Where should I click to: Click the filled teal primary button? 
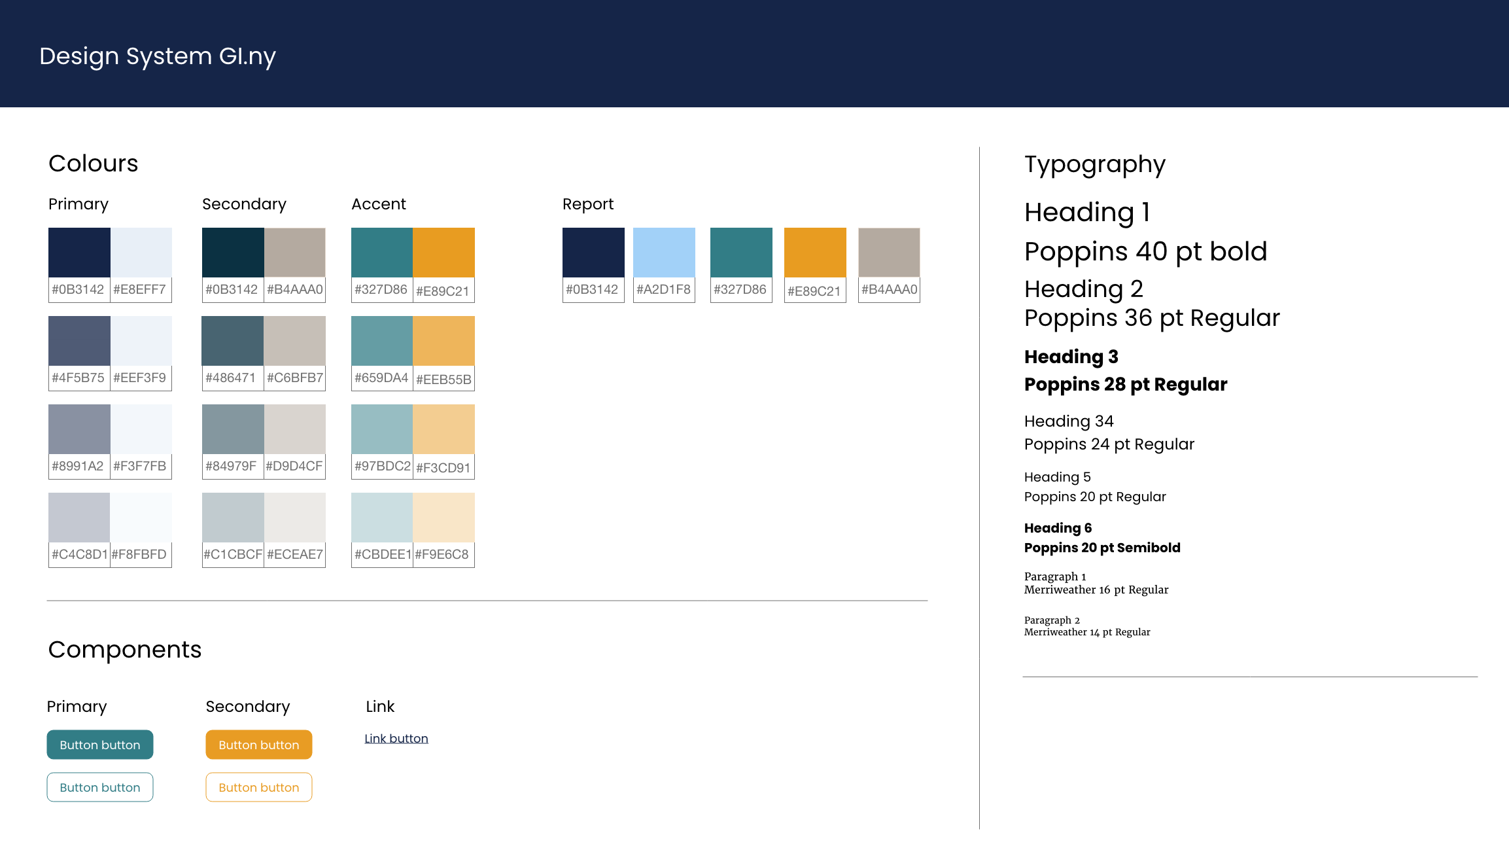pyautogui.click(x=99, y=745)
